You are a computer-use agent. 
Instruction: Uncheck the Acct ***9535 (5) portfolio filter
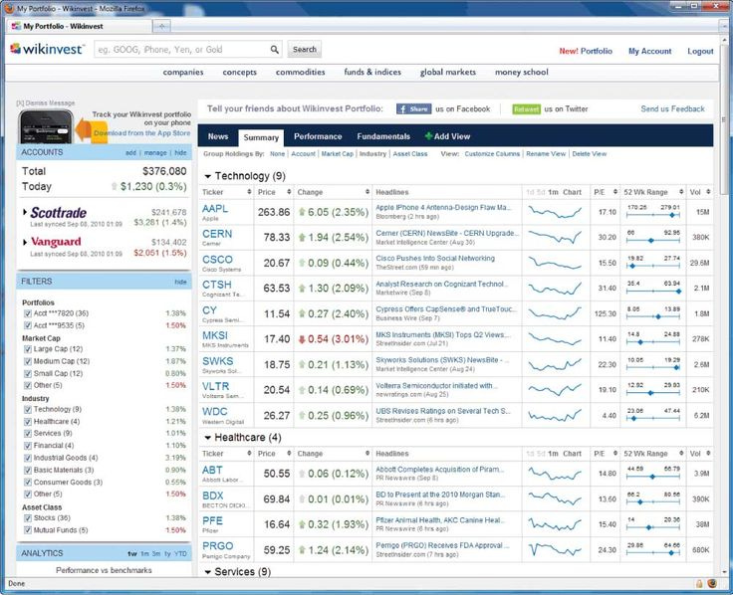[28, 325]
